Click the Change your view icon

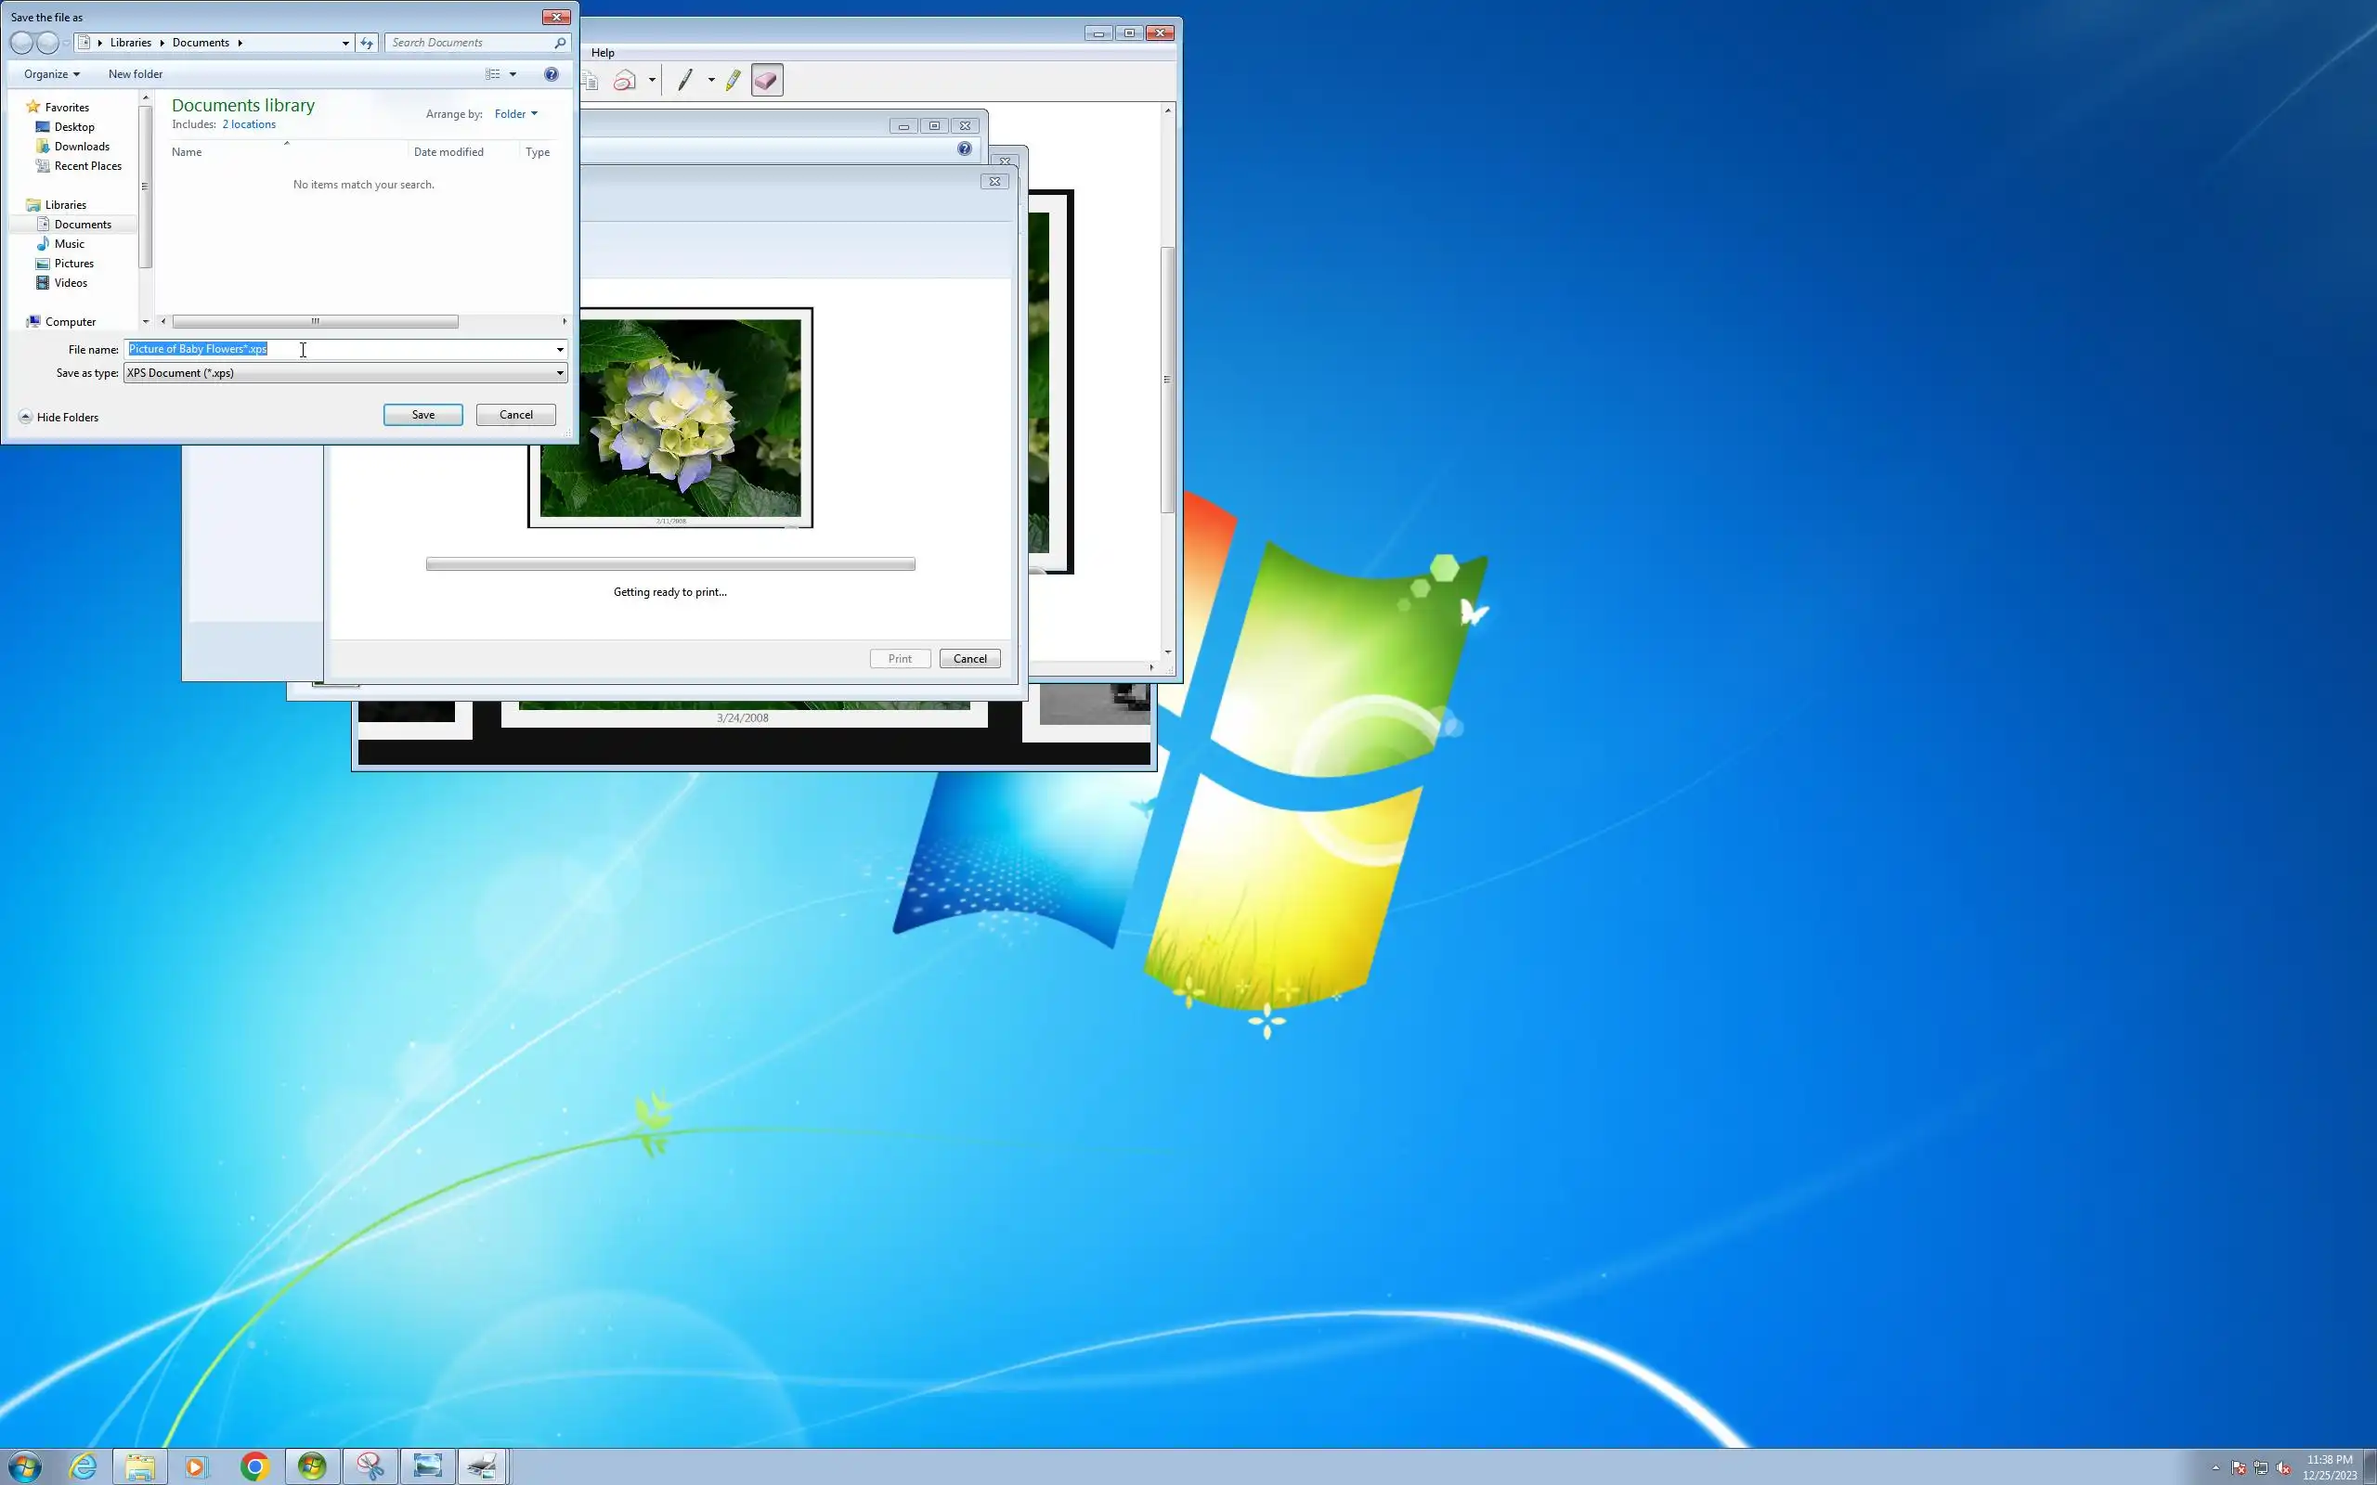coord(493,73)
